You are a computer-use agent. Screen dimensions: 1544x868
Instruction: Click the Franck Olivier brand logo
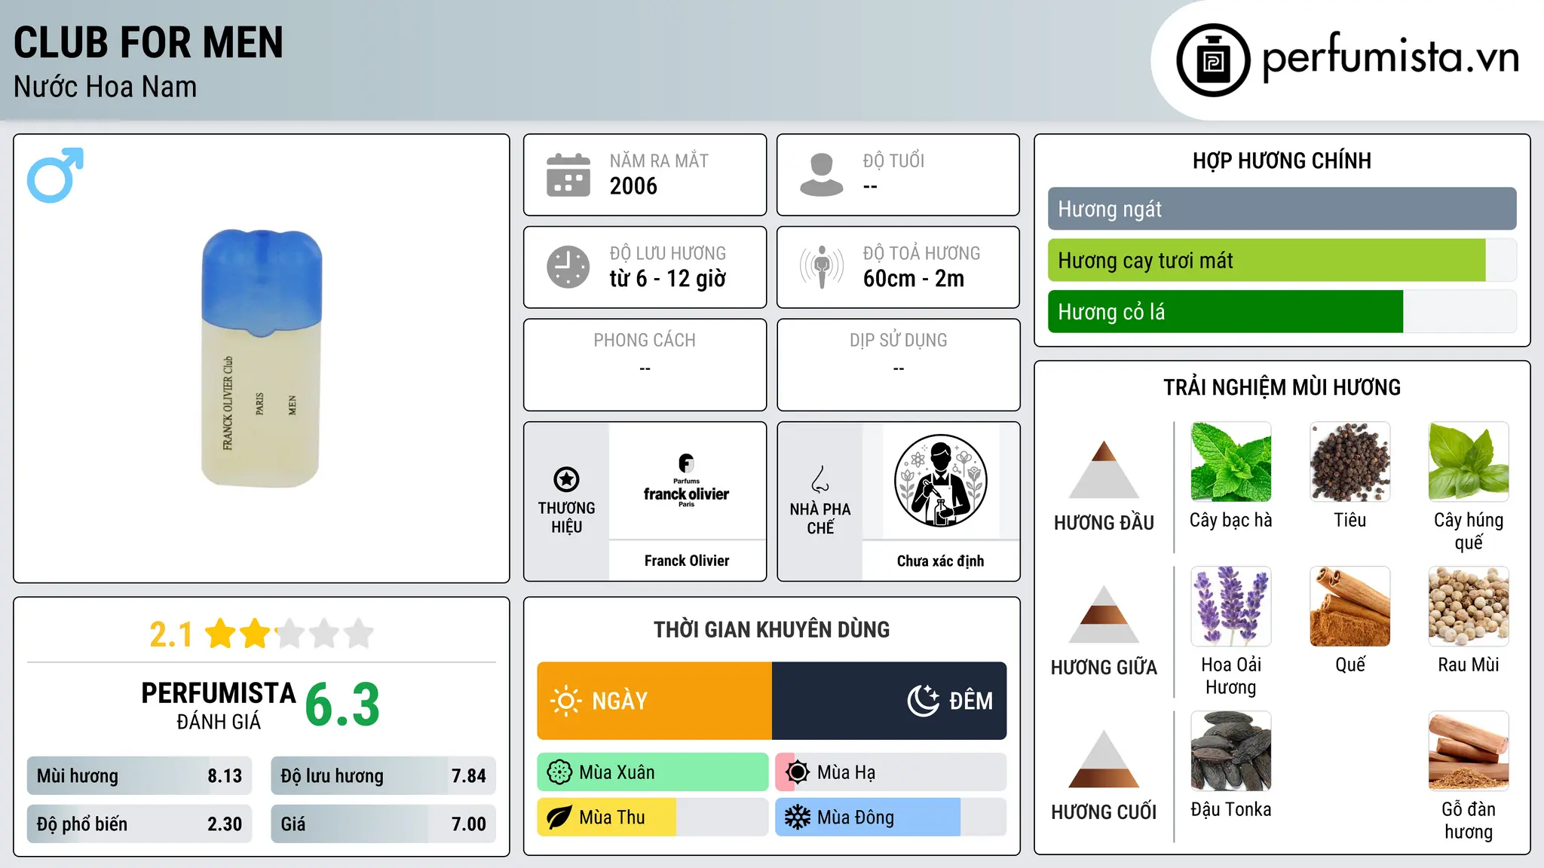tap(686, 481)
